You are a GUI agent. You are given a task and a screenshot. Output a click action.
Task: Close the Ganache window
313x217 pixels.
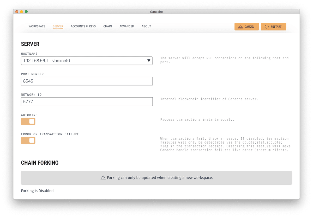[17, 12]
